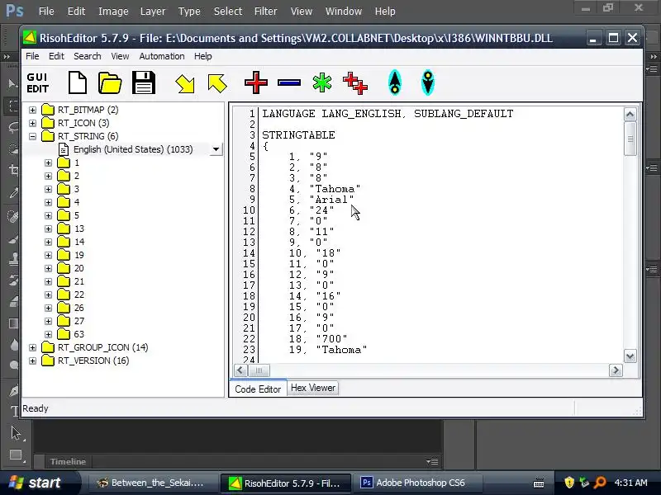
Task: Open Photoshop Filter menu
Action: point(265,12)
